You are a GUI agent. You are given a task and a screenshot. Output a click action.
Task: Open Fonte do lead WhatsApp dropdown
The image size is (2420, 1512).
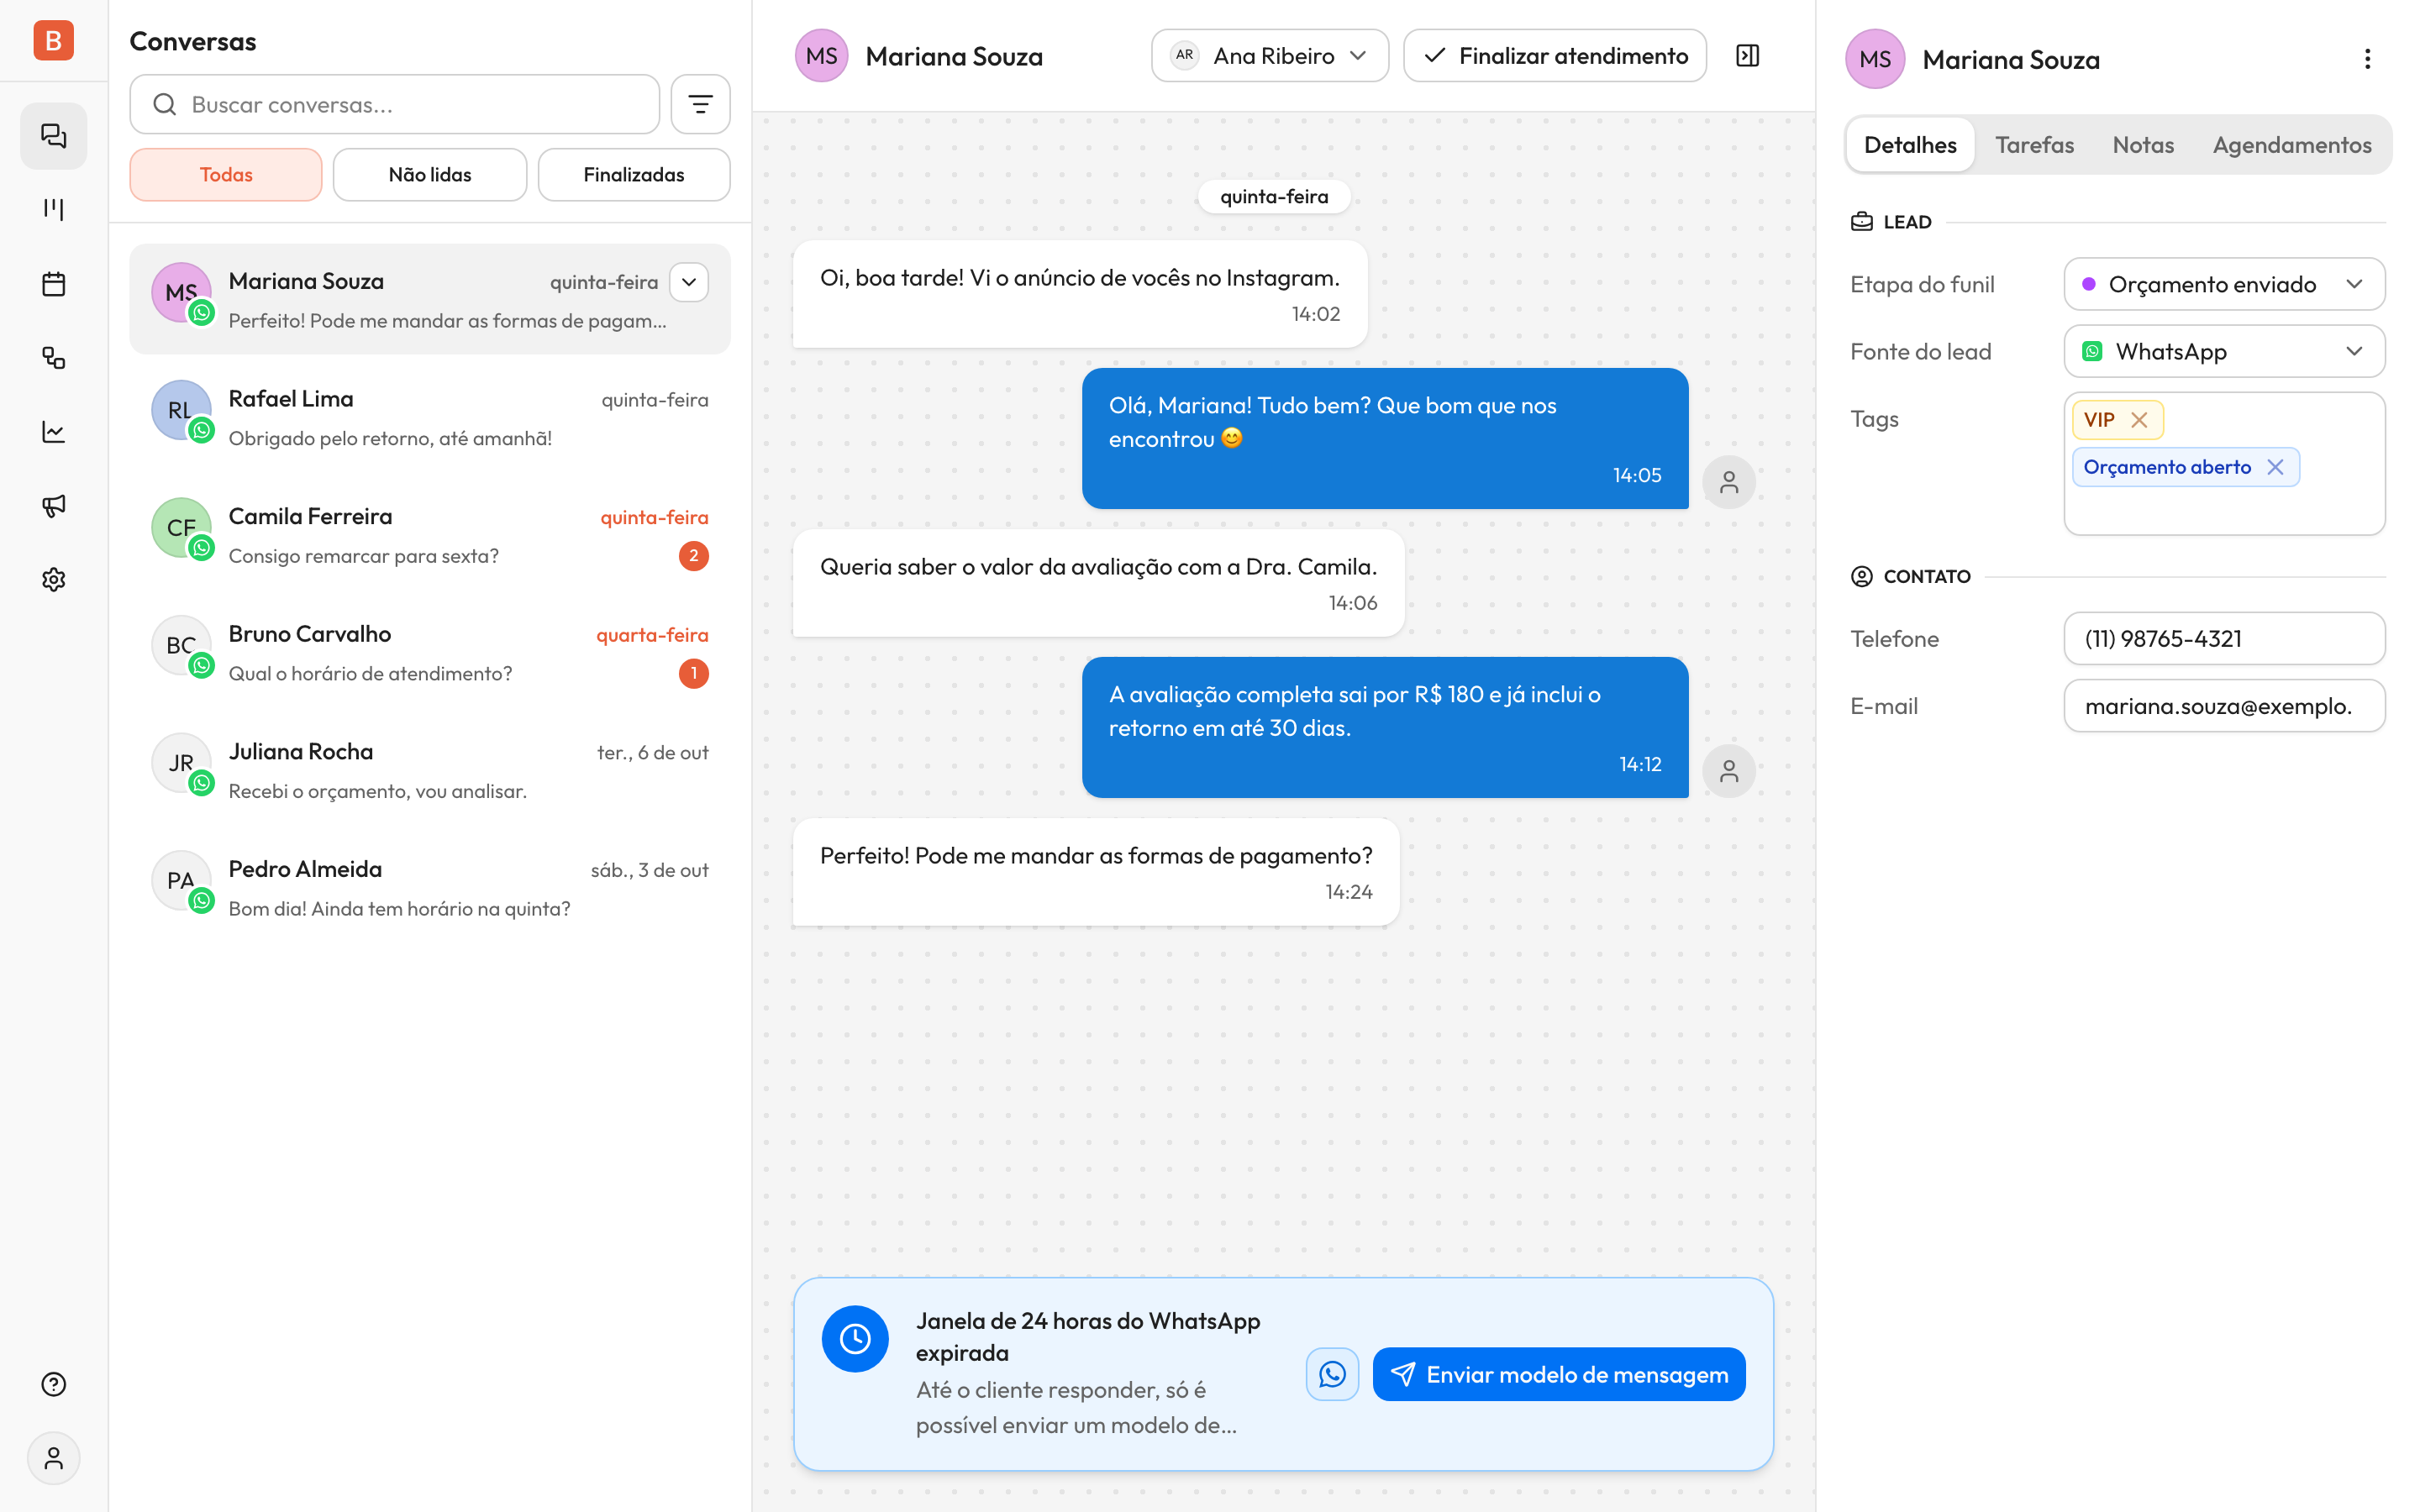coord(2224,351)
